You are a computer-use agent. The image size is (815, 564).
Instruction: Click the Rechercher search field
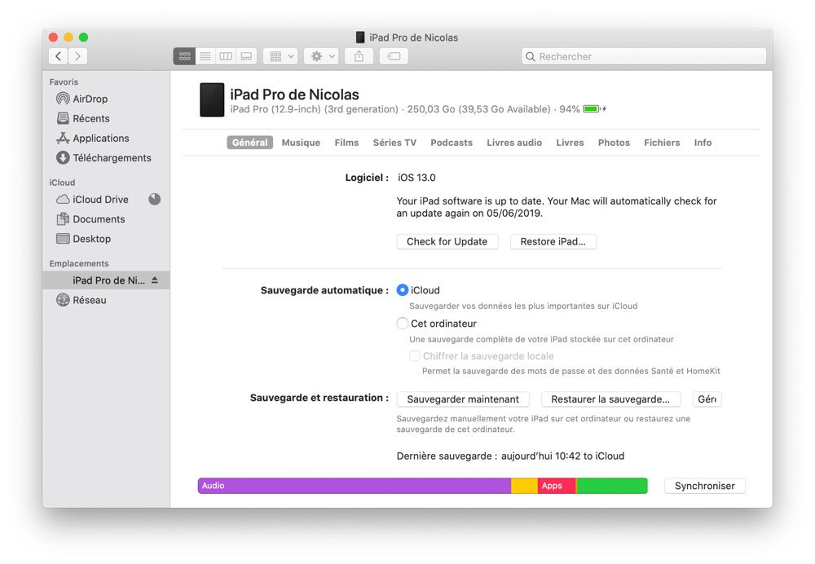[x=644, y=56]
